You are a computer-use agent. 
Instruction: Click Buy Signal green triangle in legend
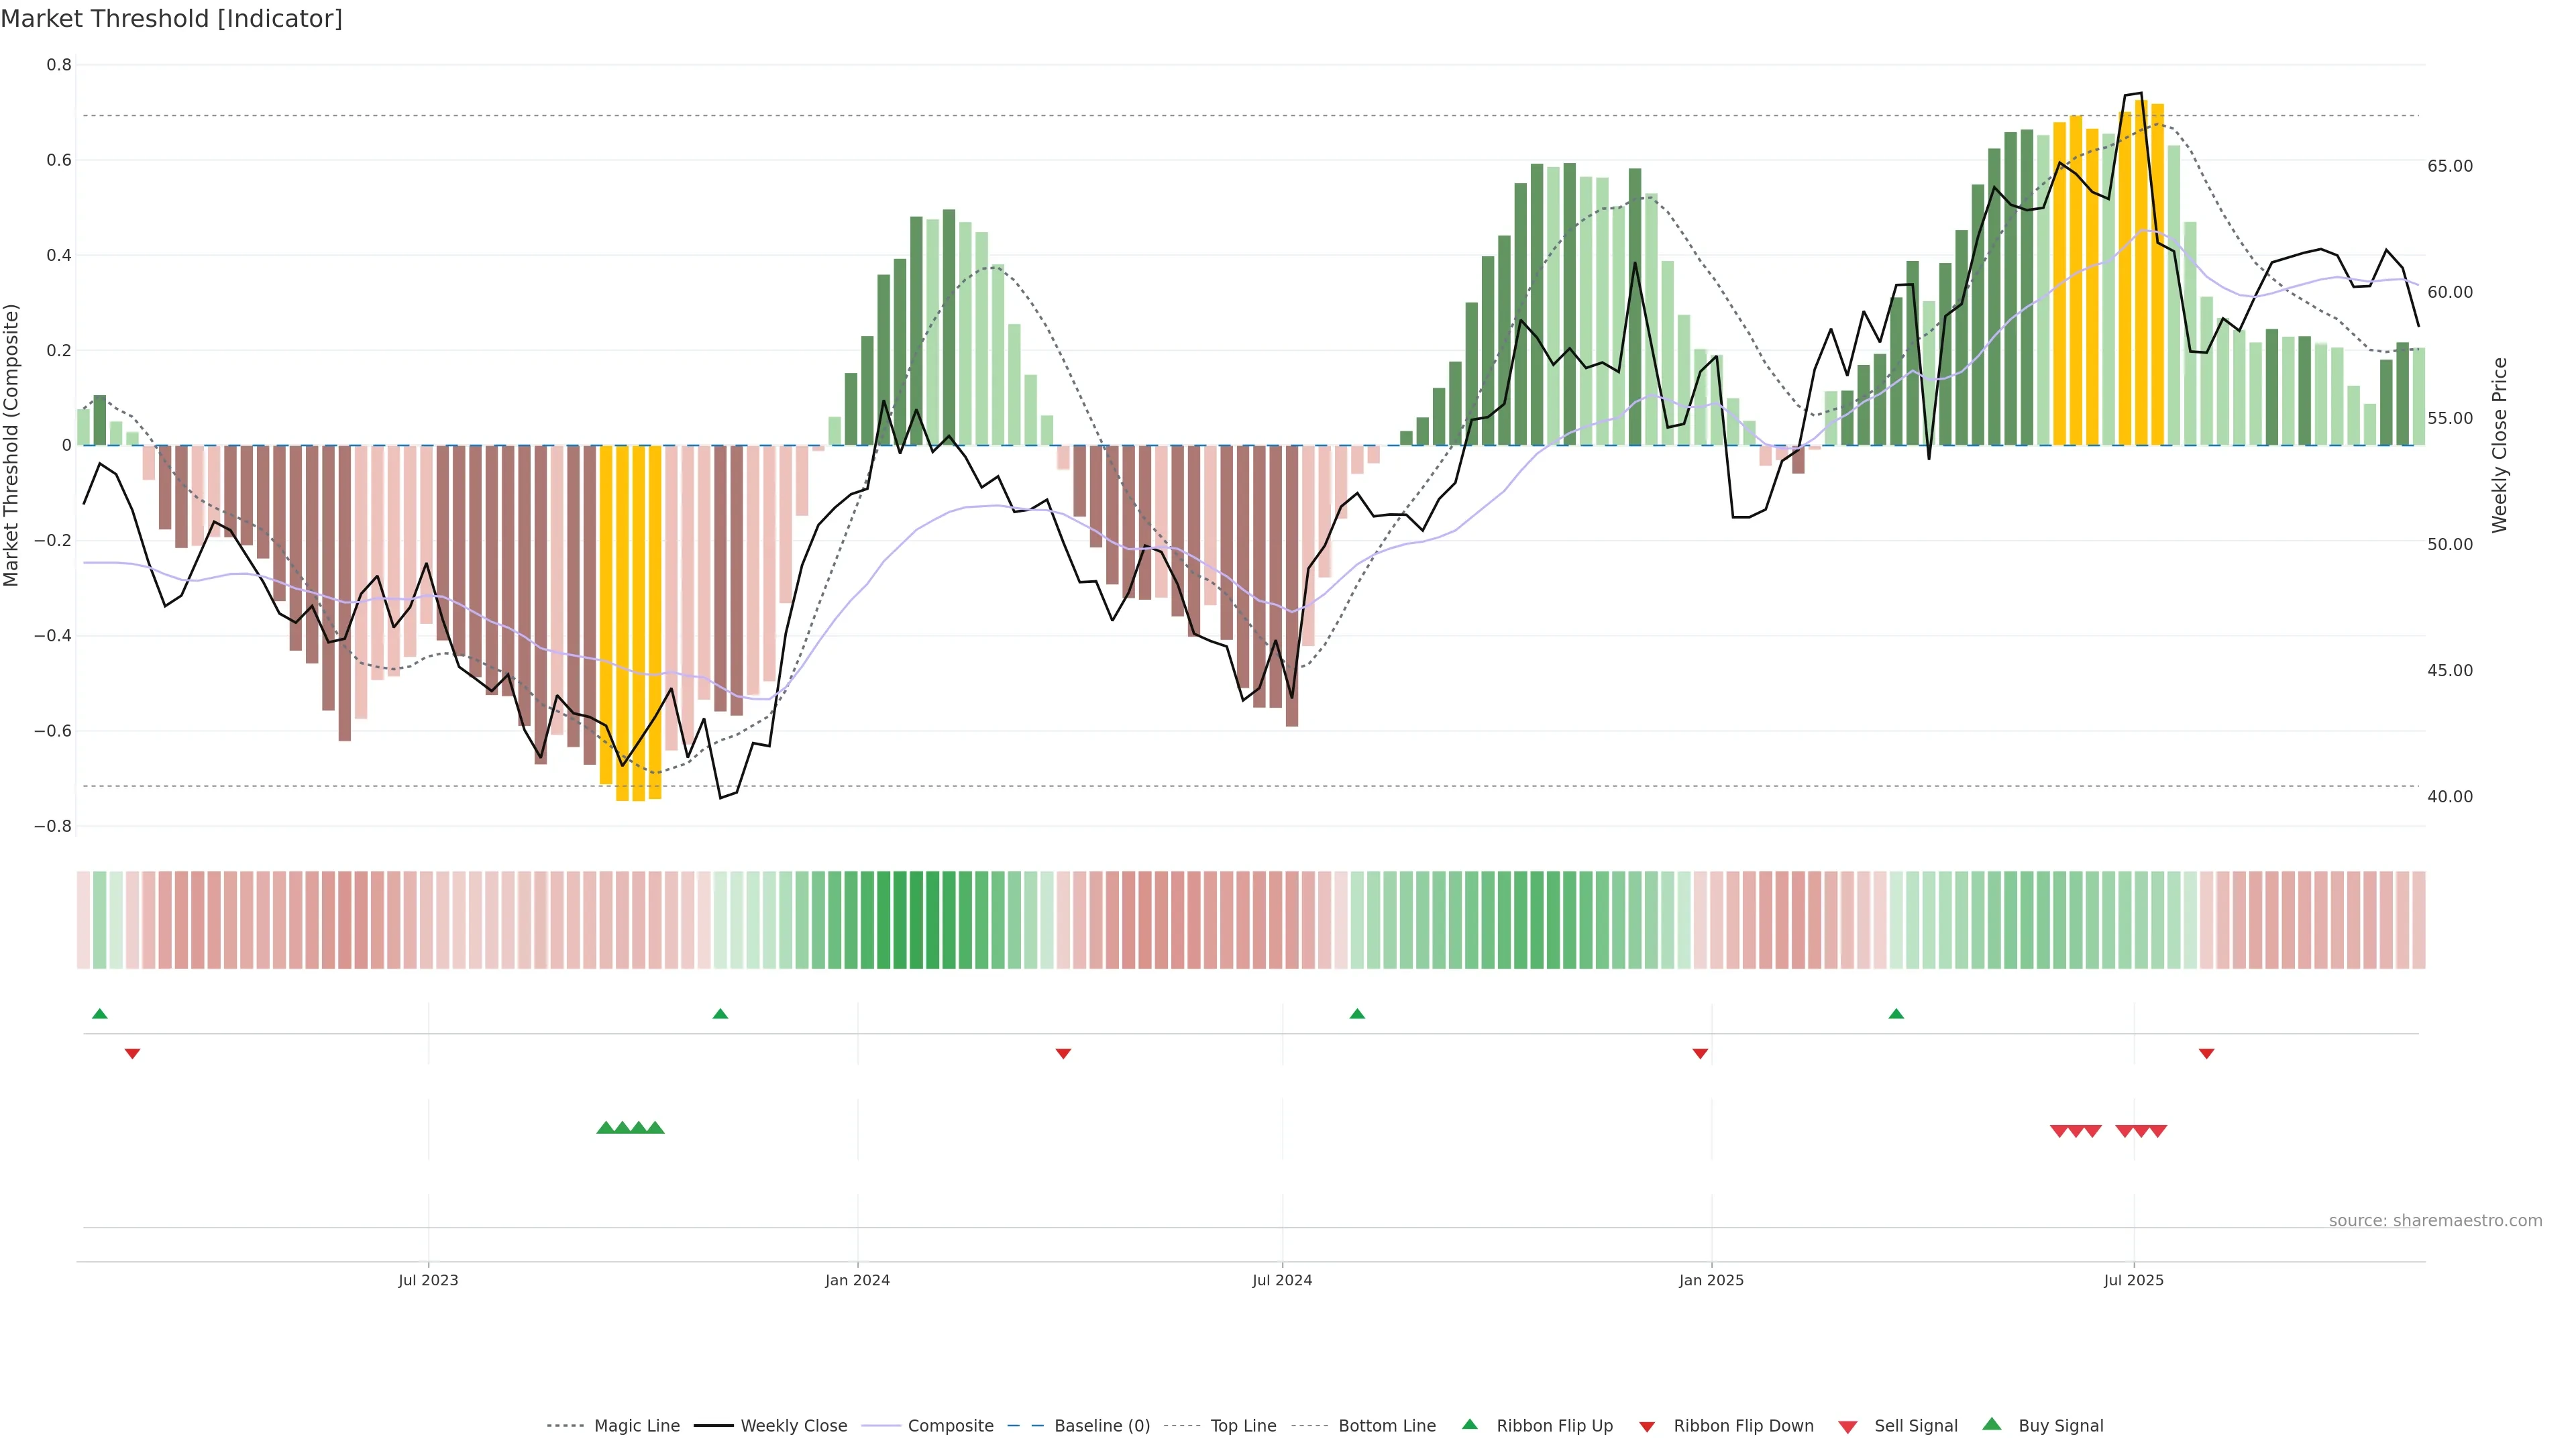tap(1992, 1425)
